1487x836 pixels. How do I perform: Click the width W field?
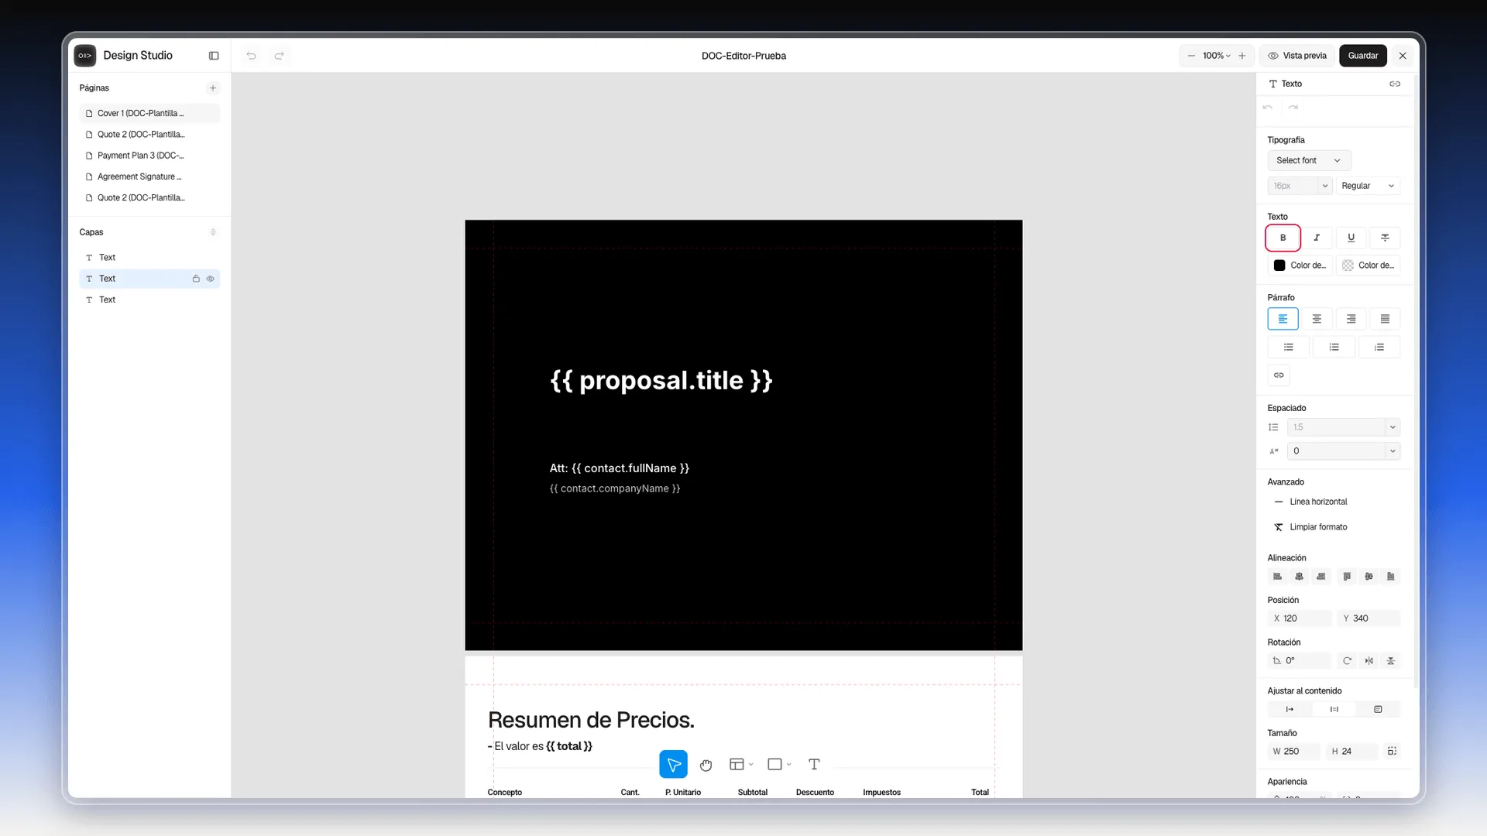coord(1295,752)
